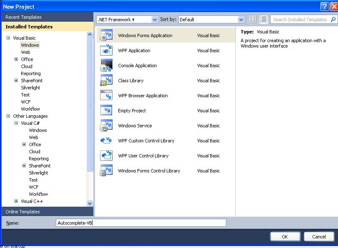Viewport: 338px width, 248px height.
Task: Open the Recent Templates section
Action: pos(48,17)
